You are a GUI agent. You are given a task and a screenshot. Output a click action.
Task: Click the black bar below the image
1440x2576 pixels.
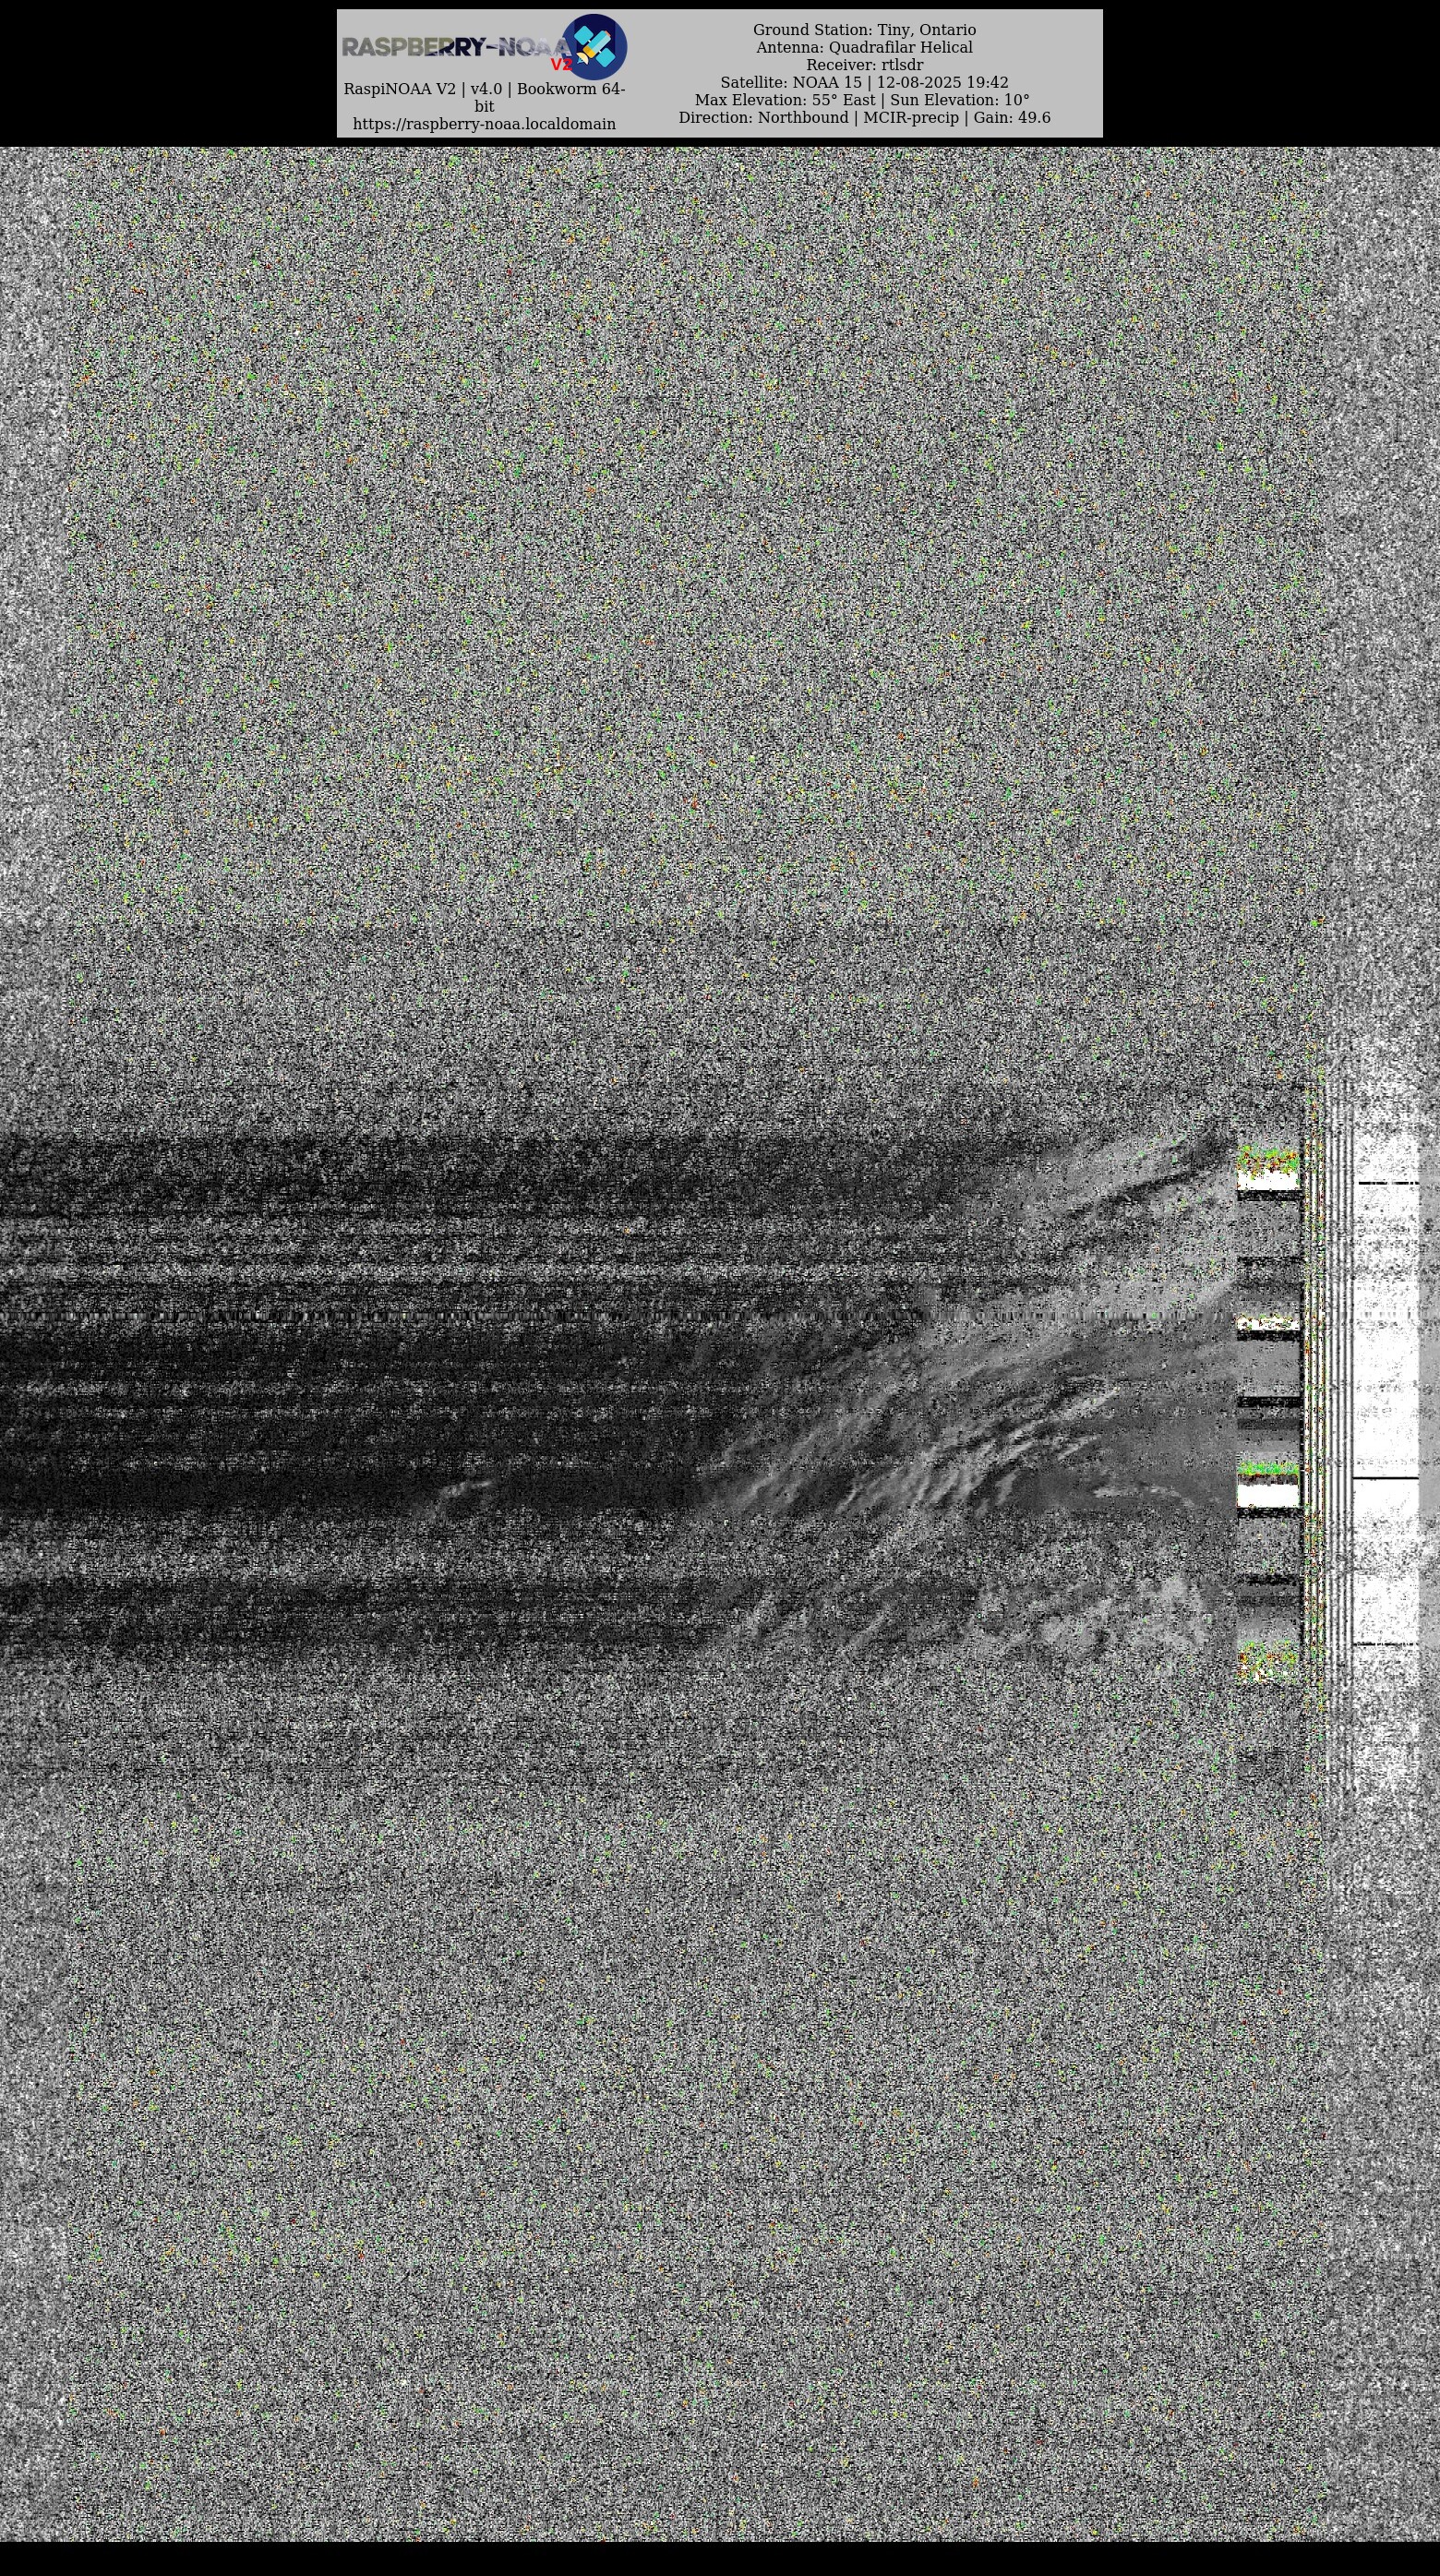pyautogui.click(x=720, y=2558)
